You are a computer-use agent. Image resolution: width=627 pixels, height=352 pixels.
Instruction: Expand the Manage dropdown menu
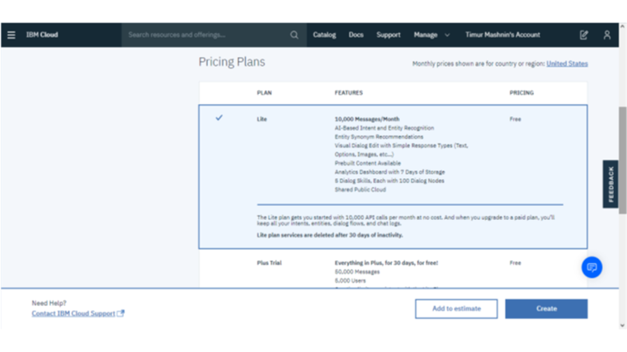[431, 35]
